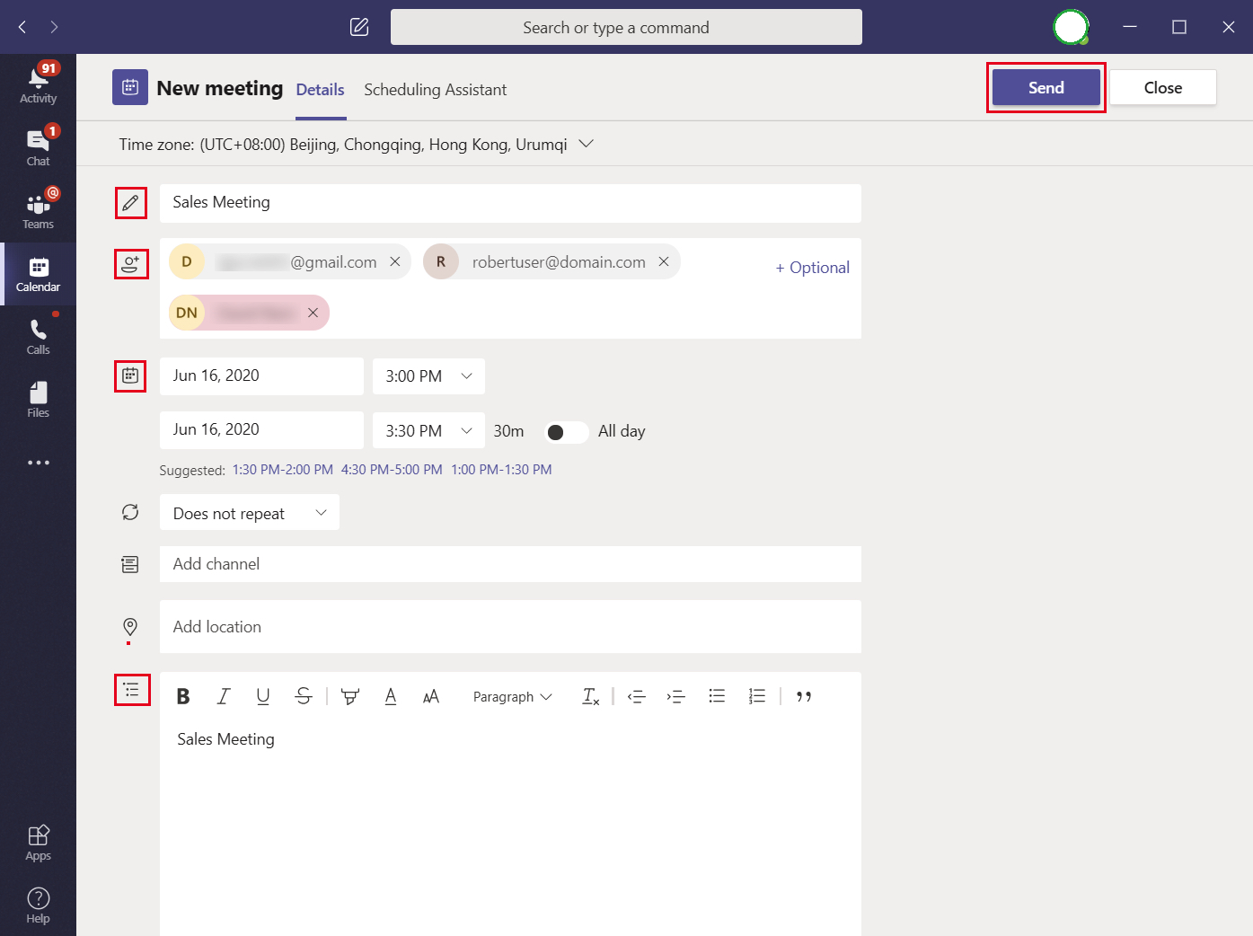Screen dimensions: 1253x936
Task: Open Calls in the sidebar
Action: 38,337
